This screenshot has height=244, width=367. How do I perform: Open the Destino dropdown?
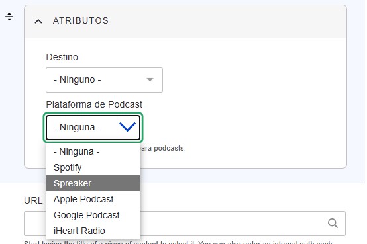pyautogui.click(x=104, y=80)
